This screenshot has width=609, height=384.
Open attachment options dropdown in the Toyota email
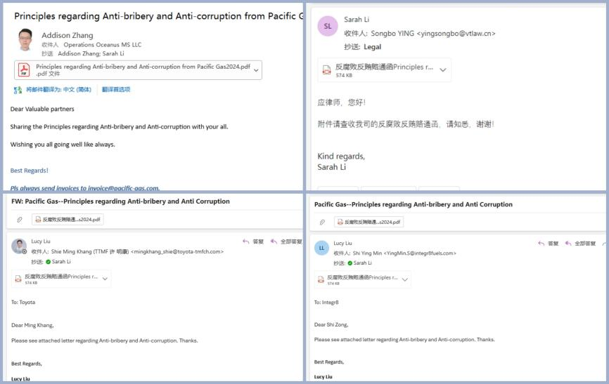[105, 278]
